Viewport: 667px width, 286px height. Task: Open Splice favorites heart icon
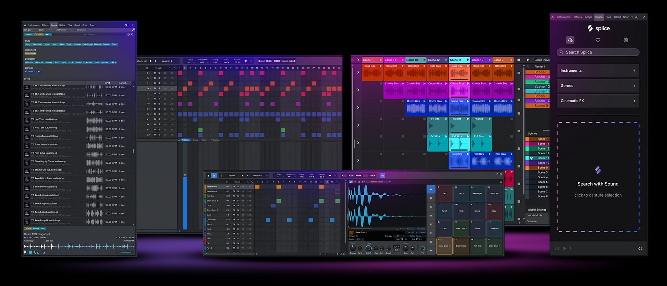[598, 40]
